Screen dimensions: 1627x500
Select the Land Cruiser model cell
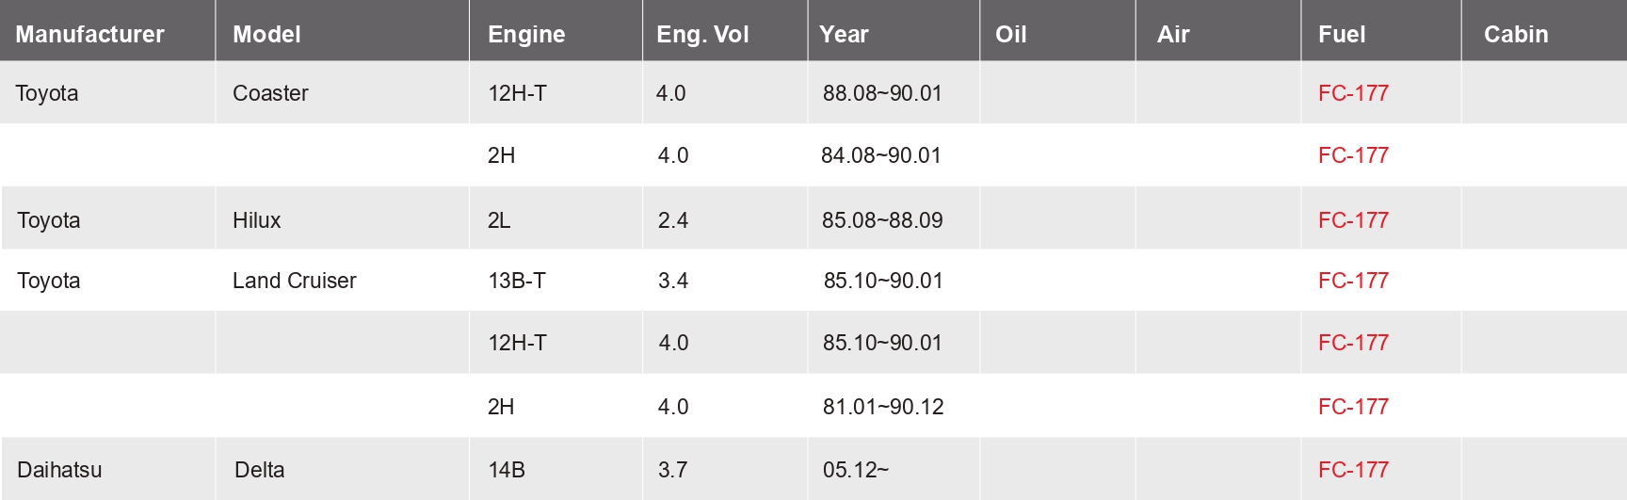point(294,281)
